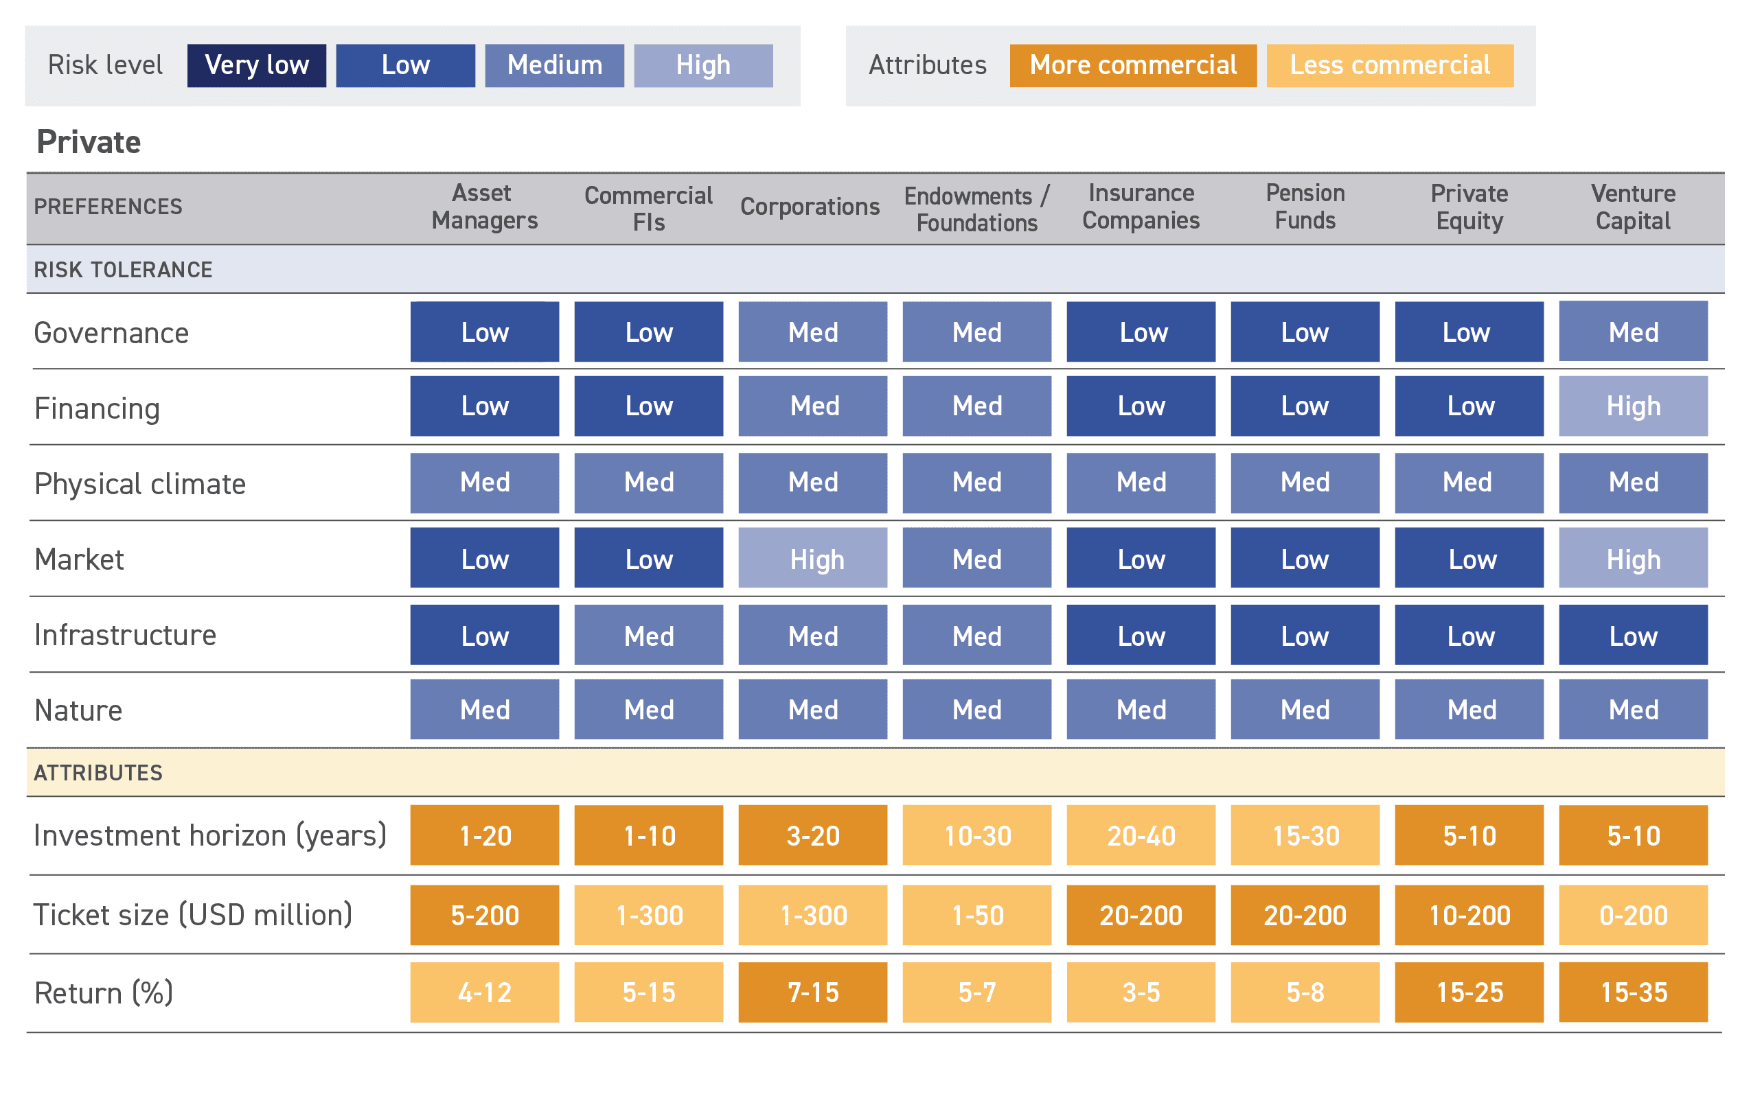This screenshot has width=1751, height=1103.
Task: Click Venture Capital return 15-35 cell
Action: 1633,992
